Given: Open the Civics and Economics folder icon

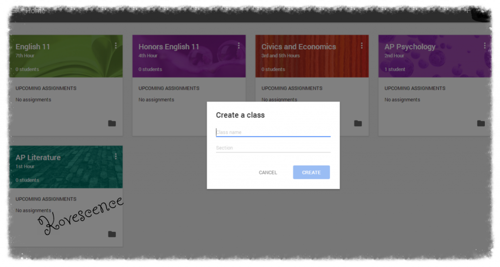Looking at the screenshot, I should [x=358, y=123].
